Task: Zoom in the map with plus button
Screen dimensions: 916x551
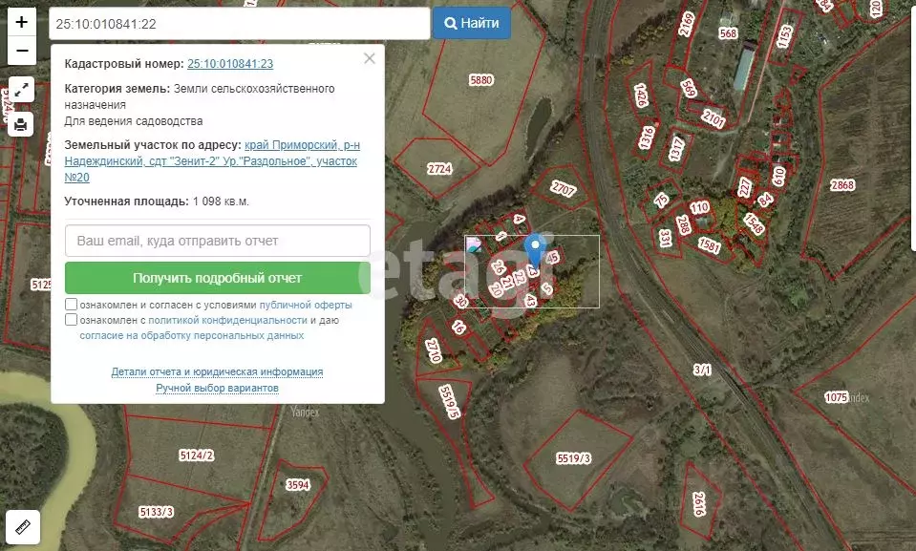Action: [x=22, y=22]
